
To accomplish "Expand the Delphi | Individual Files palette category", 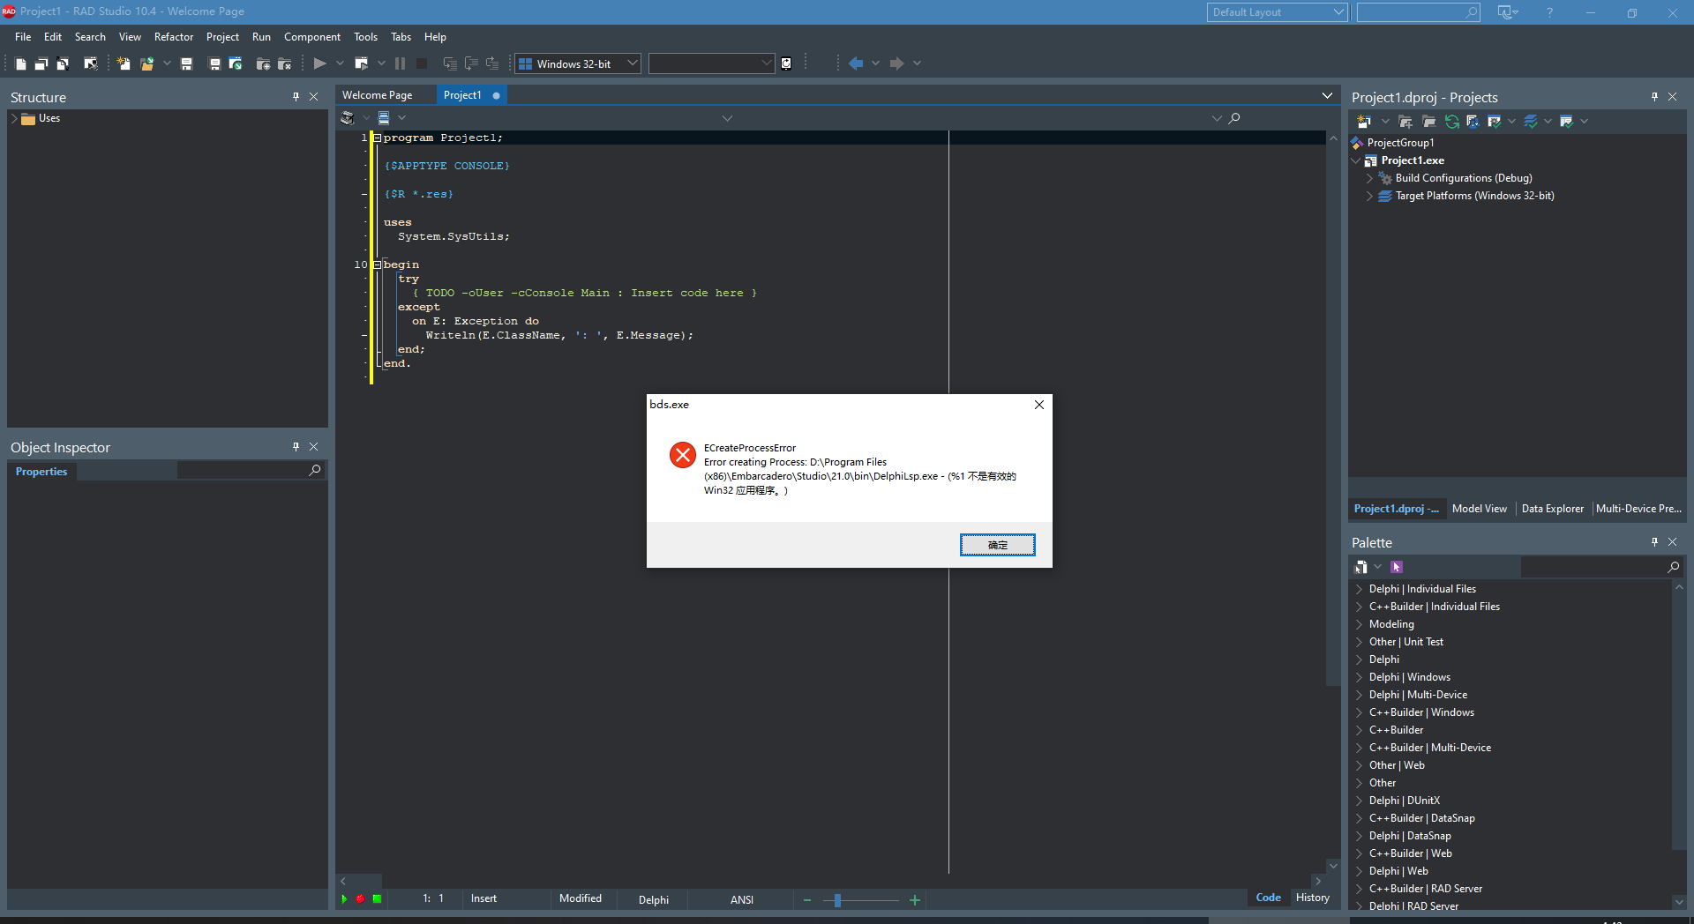I will click(x=1359, y=589).
